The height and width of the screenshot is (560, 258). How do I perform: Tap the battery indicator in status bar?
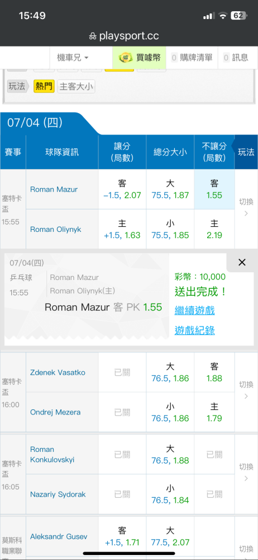coord(239,16)
